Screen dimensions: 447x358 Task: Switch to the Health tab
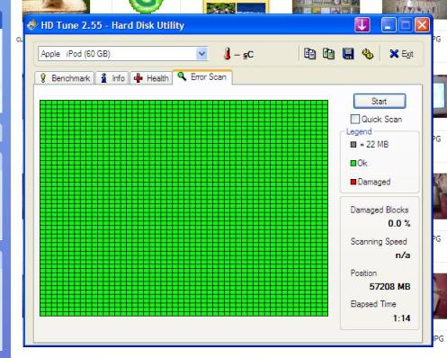tap(151, 78)
